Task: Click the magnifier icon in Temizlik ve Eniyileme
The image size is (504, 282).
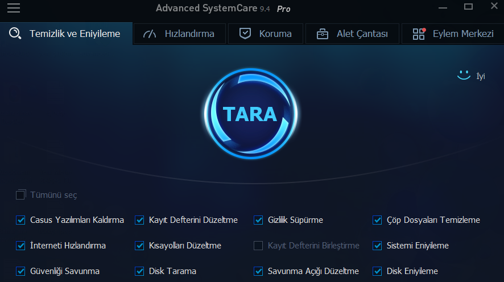Action: coord(15,34)
